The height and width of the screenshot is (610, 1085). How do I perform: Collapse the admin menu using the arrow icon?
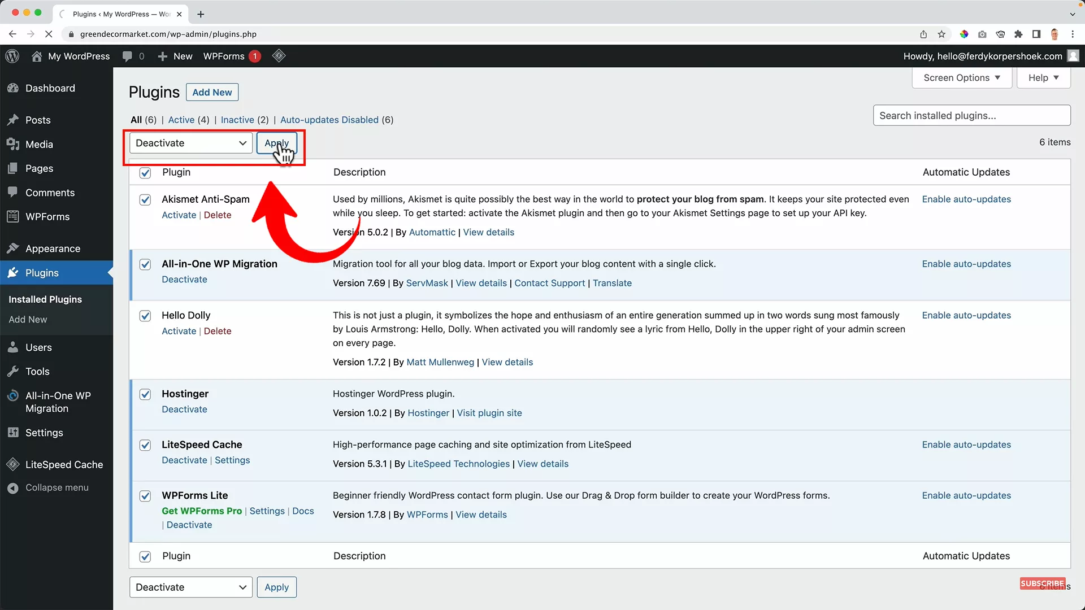point(12,487)
